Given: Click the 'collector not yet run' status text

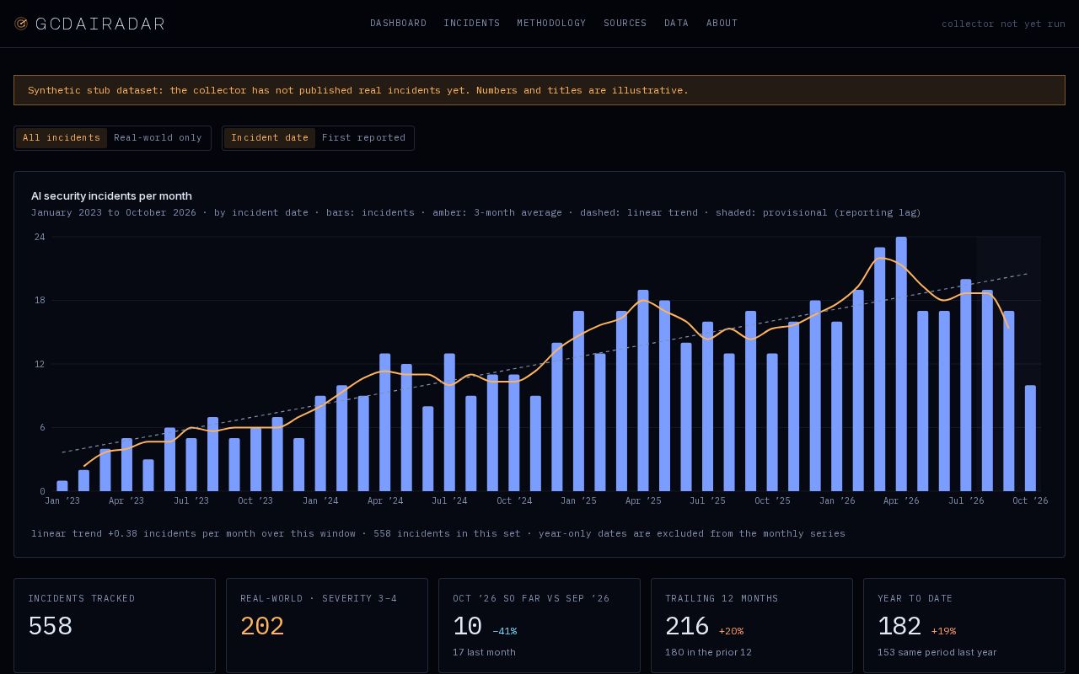Looking at the screenshot, I should (1003, 24).
